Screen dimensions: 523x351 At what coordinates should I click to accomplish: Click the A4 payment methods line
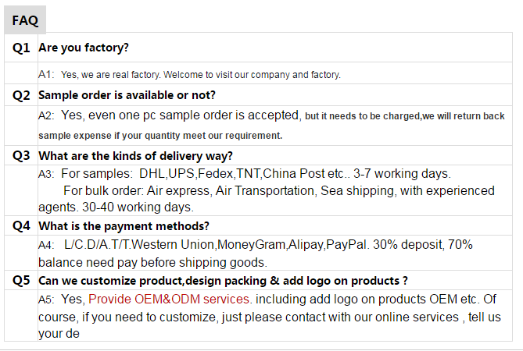256,245
